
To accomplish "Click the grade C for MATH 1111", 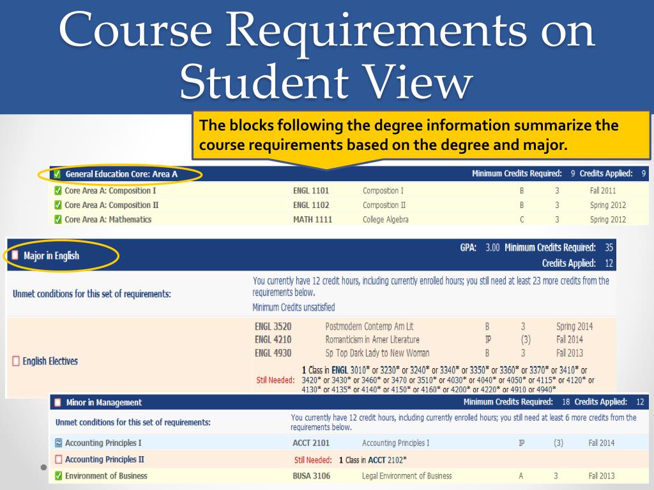I will tap(522, 219).
